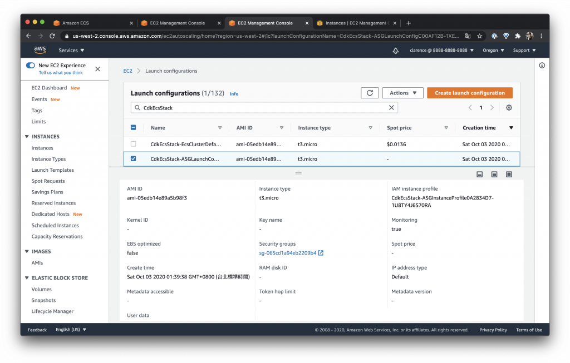Viewport: 570px width, 363px height.
Task: Maximize details pane to full height
Action: (x=509, y=175)
